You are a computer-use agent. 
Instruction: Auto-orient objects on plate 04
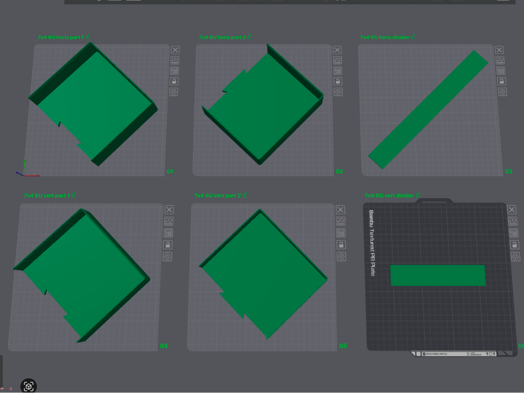(169, 221)
